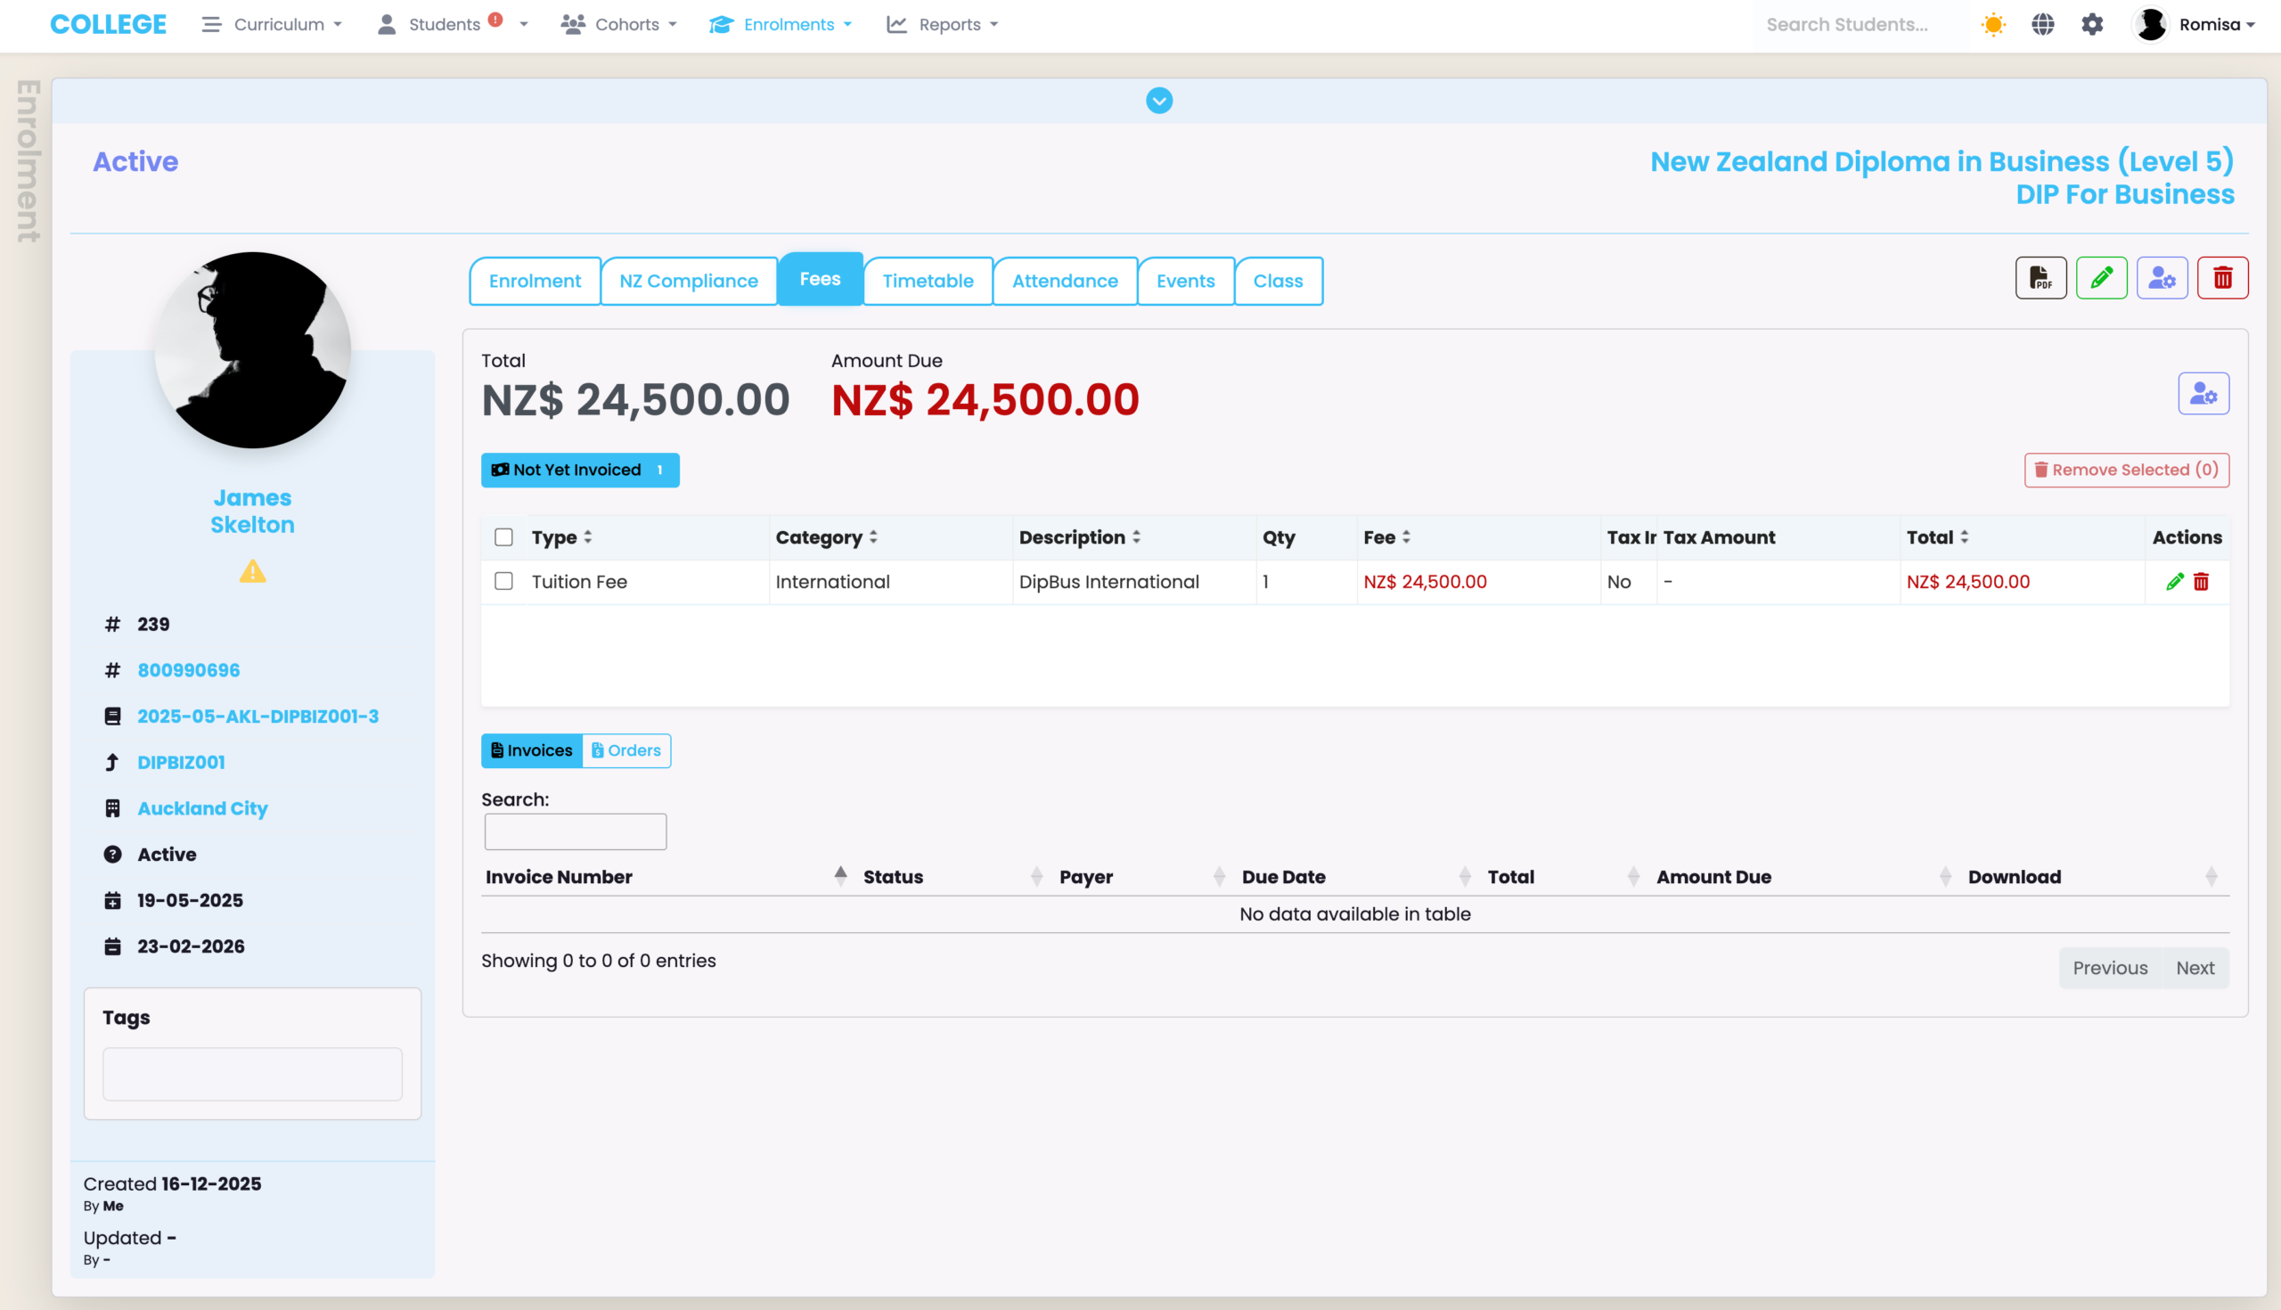Click into the invoices Search field
The image size is (2281, 1310).
pyautogui.click(x=575, y=831)
